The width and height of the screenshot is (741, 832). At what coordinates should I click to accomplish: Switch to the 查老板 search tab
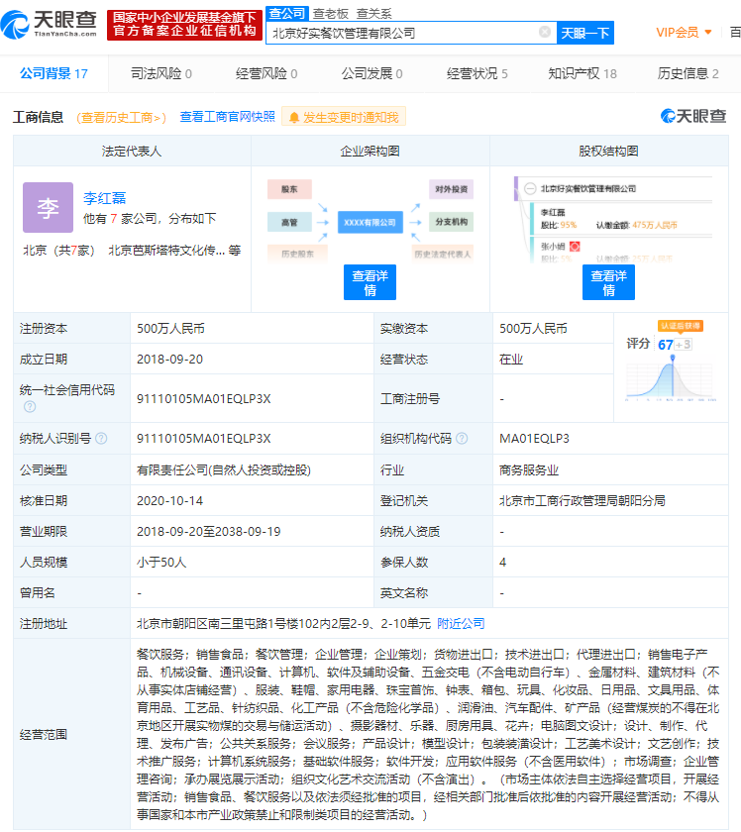pos(330,13)
